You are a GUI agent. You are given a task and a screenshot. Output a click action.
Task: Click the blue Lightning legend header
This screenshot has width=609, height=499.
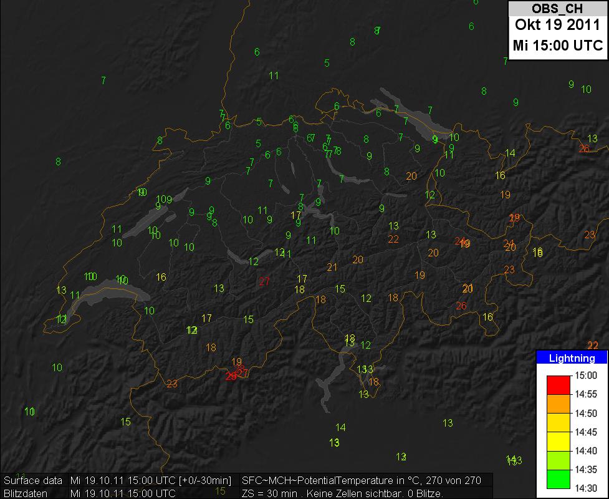571,358
